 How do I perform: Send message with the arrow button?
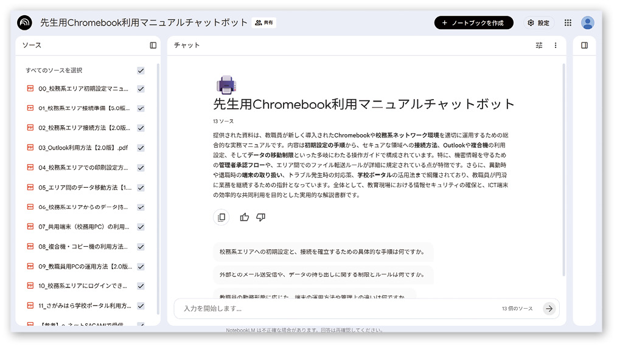[549, 309]
